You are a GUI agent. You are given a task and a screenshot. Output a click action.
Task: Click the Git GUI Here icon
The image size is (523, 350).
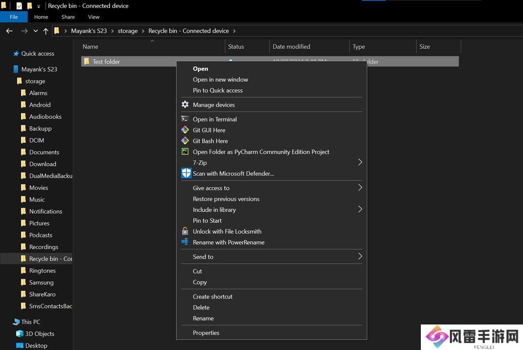(185, 130)
